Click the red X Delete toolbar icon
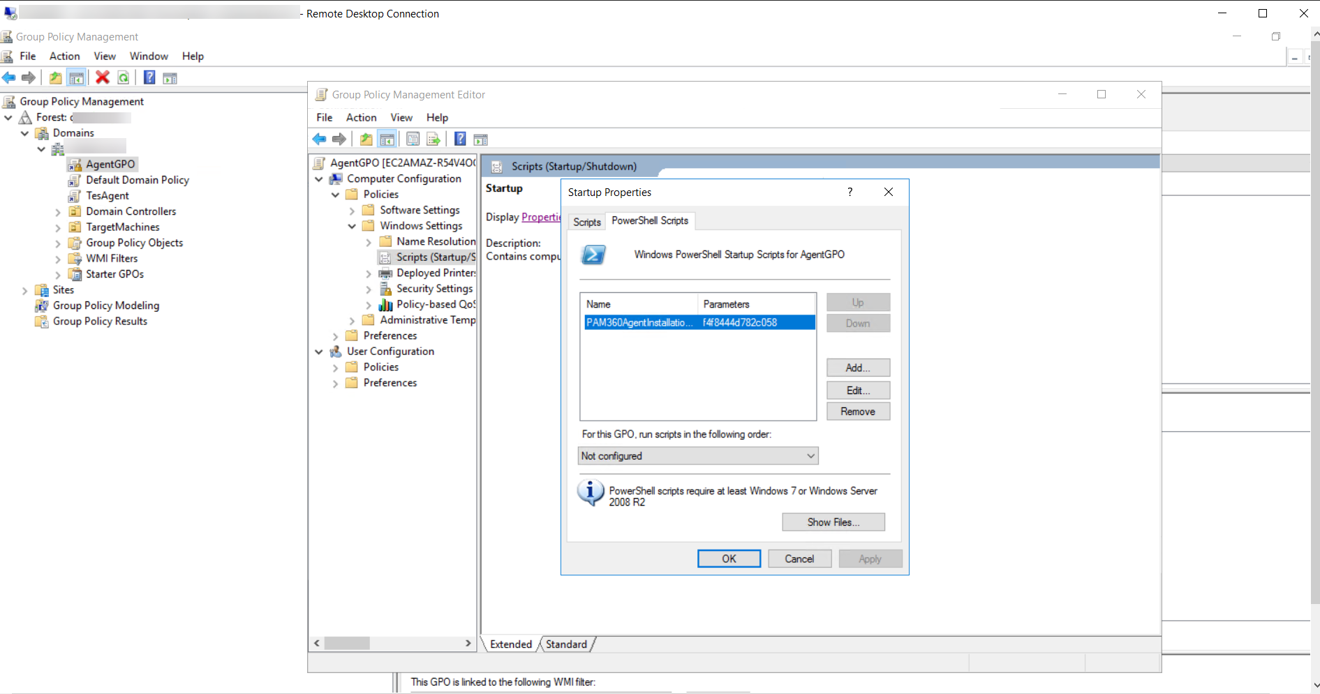The height and width of the screenshot is (694, 1320). pyautogui.click(x=103, y=77)
